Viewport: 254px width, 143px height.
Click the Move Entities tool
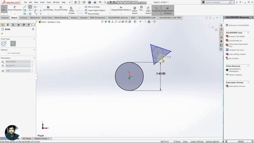(x=92, y=14)
